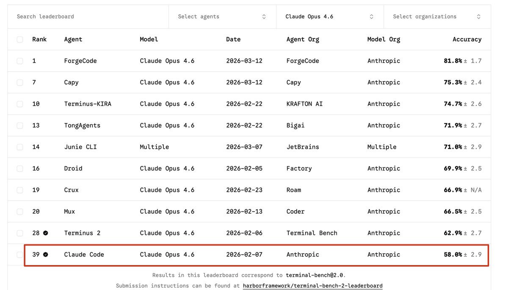Click the Terminal Bench agent org cell
This screenshot has height=290, width=508.
coord(312,233)
